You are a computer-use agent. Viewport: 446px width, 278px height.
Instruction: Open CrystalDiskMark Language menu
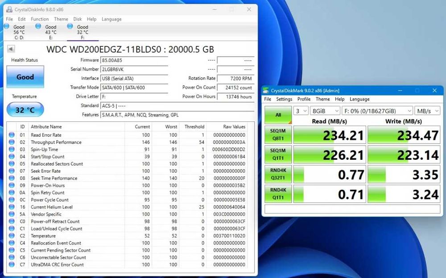pyautogui.click(x=359, y=99)
